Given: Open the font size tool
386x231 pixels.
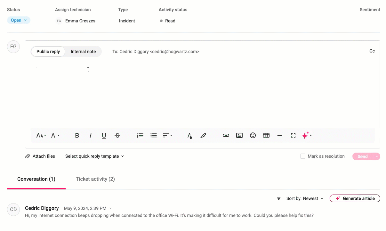Looking at the screenshot, I should 41,136.
